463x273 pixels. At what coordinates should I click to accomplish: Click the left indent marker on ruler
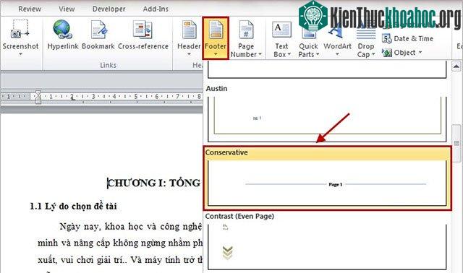[x=38, y=101]
